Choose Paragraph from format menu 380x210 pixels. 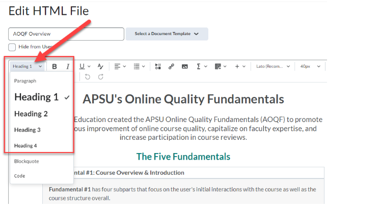pos(25,81)
